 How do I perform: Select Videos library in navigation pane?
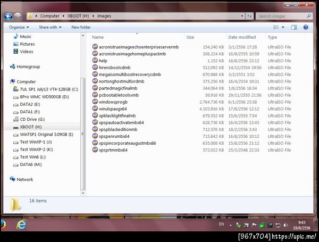click(23, 52)
